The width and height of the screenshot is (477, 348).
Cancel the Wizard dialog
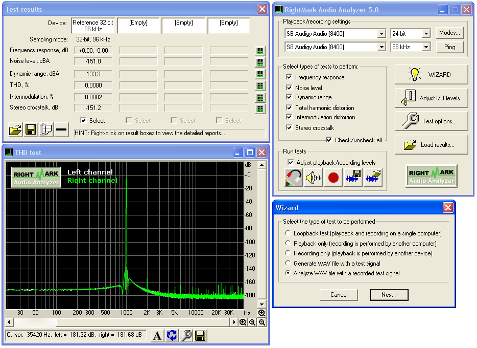(339, 295)
